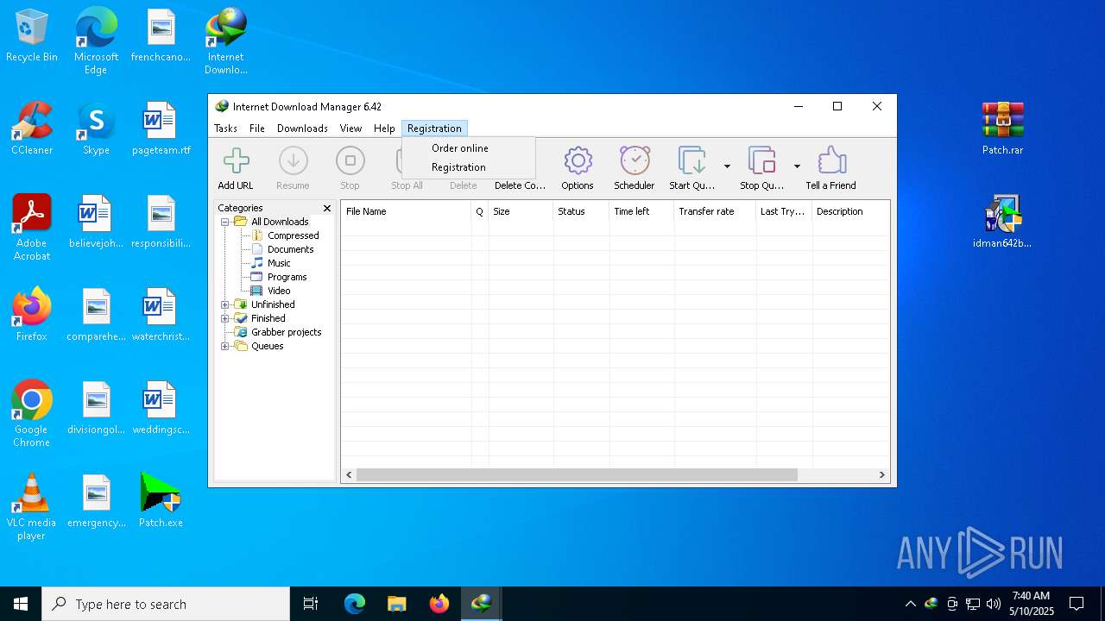Show hidden system tray icons
Viewport: 1105px width, 621px height.
(x=910, y=604)
